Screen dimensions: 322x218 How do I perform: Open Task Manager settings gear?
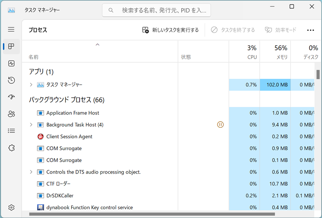coord(11,207)
